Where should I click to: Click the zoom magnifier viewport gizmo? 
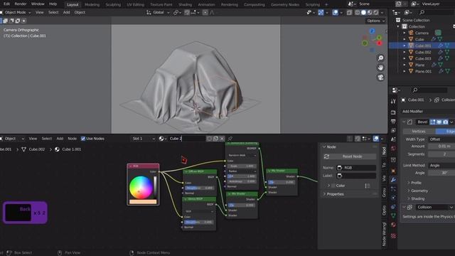[x=380, y=58]
